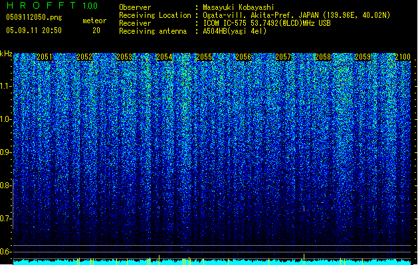Select the file name 0509112050.png

(x=34, y=17)
